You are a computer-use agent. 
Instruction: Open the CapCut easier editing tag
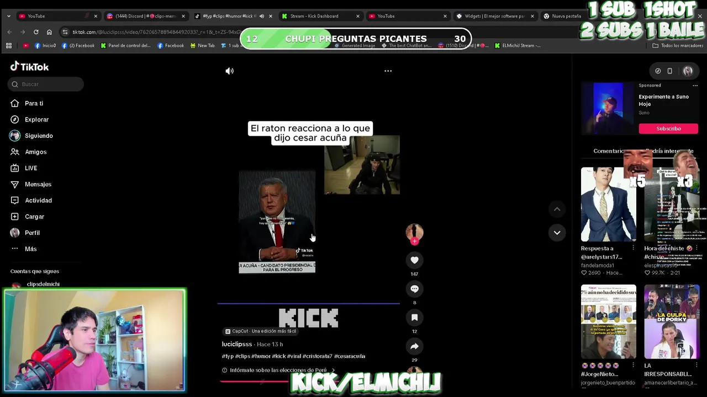261,331
